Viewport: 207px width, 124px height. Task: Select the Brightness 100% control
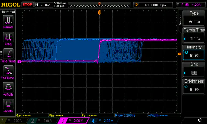(194, 87)
